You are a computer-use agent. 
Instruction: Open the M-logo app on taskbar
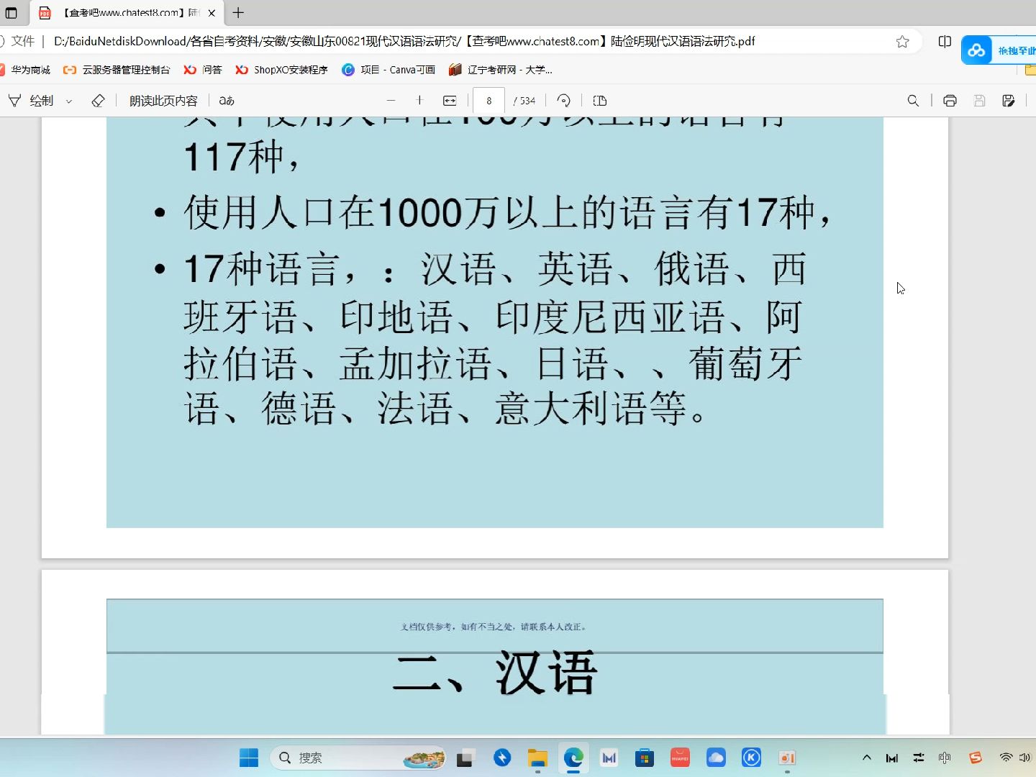tap(609, 758)
